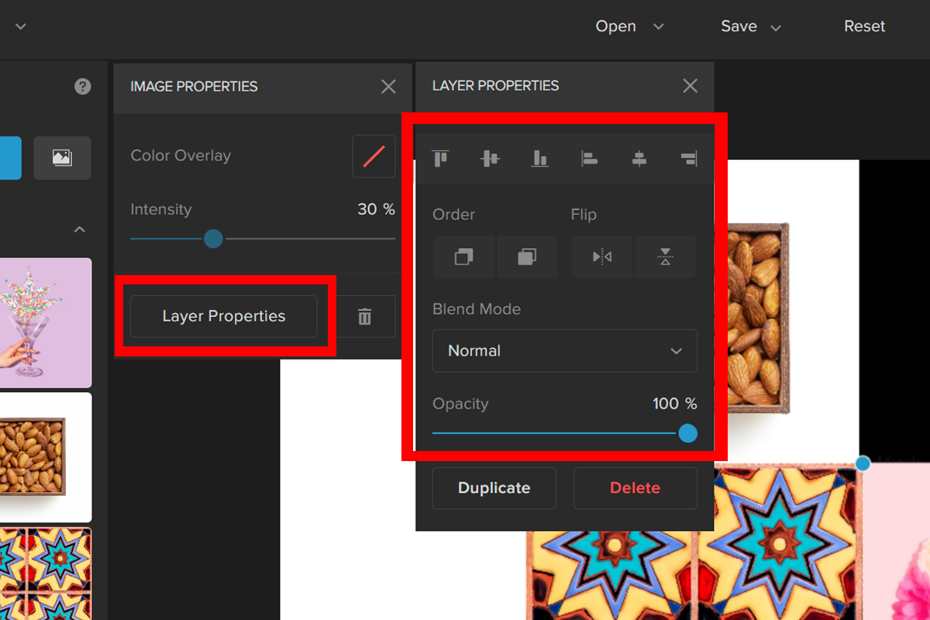The width and height of the screenshot is (930, 620).
Task: Duplicate the selected layer
Action: coord(494,488)
